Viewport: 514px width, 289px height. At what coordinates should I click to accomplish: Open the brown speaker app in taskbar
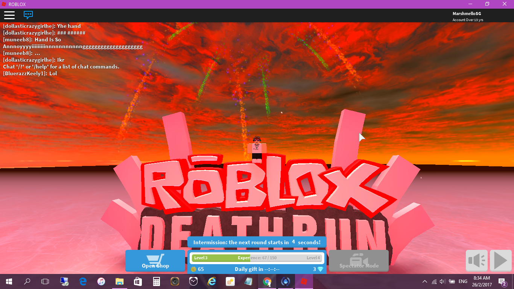[x=175, y=281]
